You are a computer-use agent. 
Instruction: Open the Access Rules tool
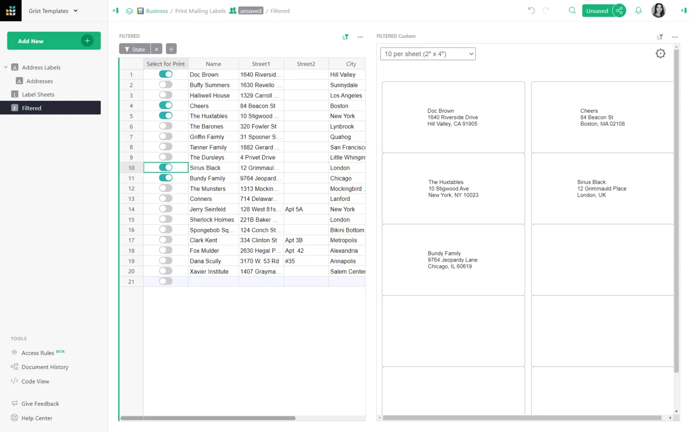[38, 352]
